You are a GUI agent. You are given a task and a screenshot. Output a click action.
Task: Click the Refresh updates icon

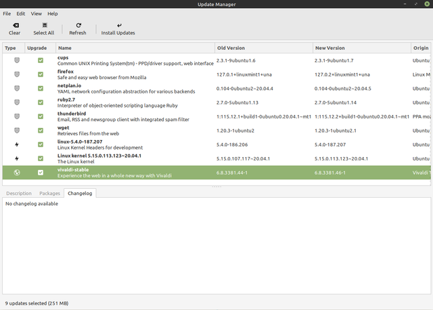[x=78, y=26]
